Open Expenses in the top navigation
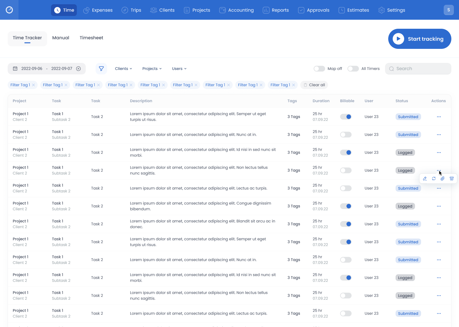 tap(98, 10)
